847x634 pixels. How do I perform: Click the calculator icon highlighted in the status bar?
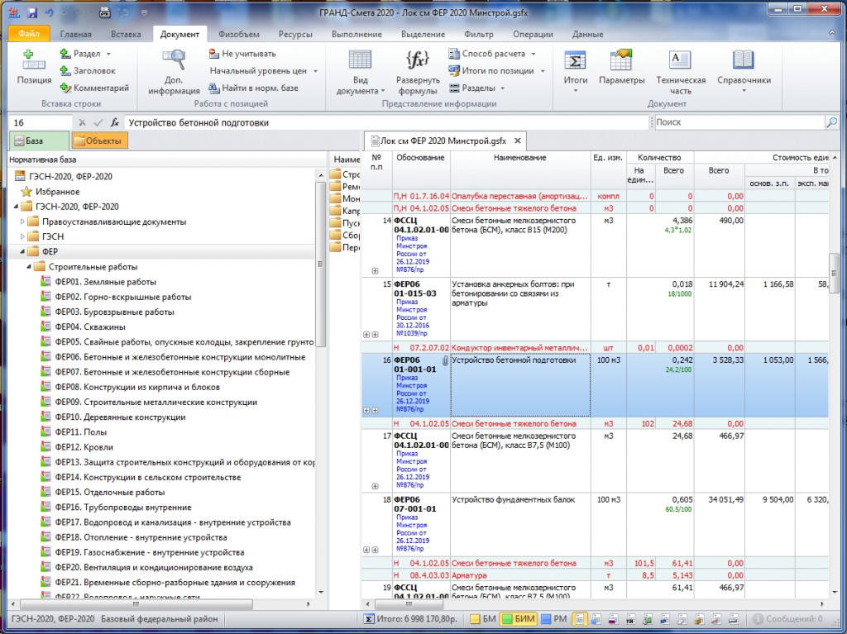(580, 619)
